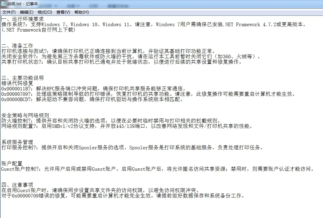Viewport: 323px width, 218px height.
Task: Click the 账户配置 section title
Action: pos(12,164)
